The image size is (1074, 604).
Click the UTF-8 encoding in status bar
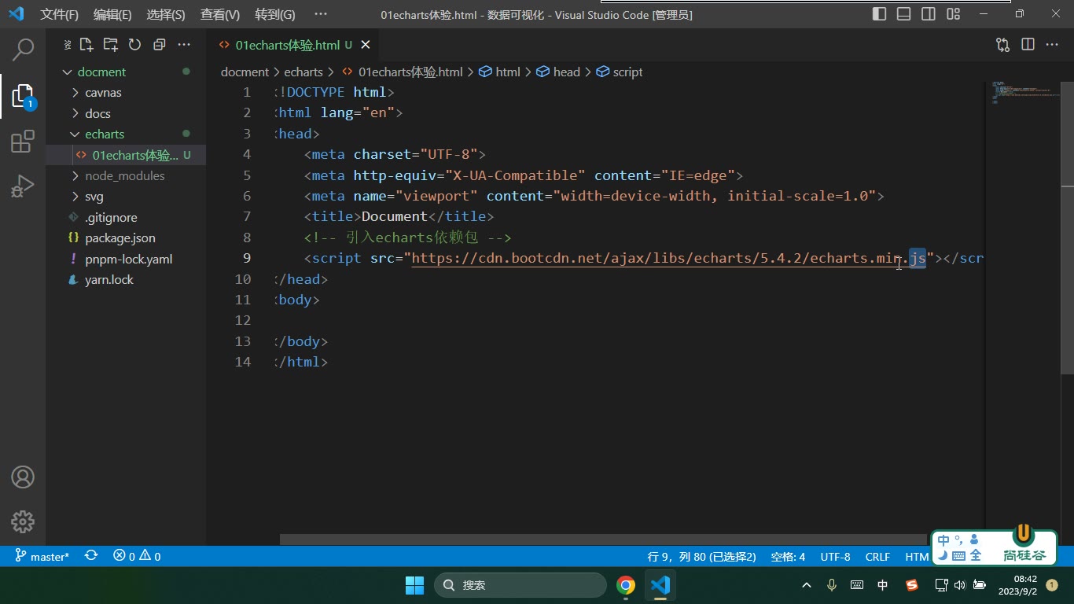835,556
